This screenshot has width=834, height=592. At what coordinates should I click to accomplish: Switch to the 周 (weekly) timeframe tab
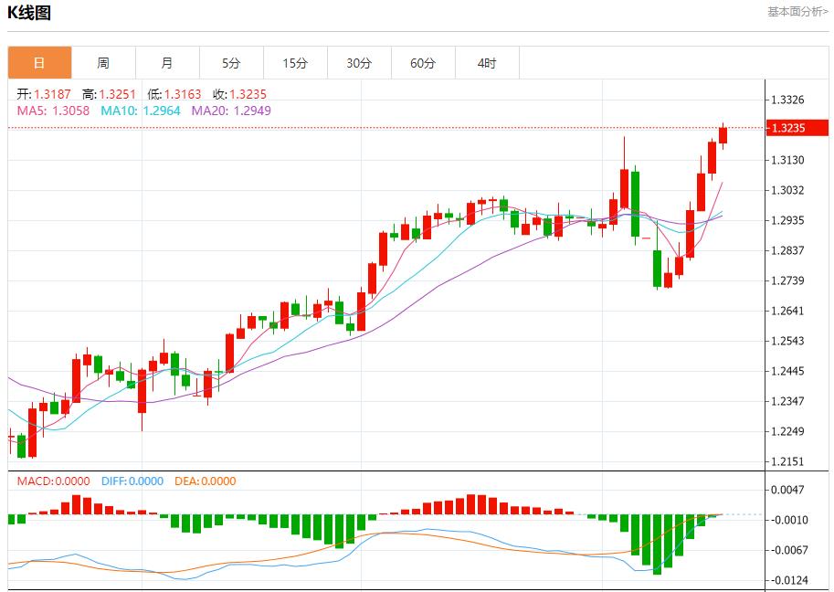(x=103, y=62)
